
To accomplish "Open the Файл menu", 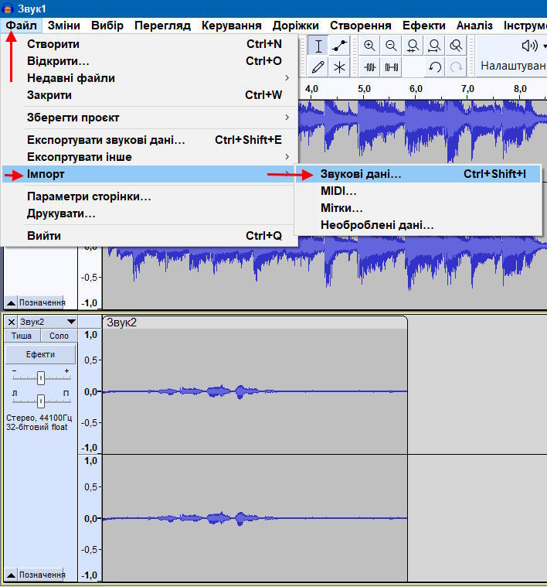I will point(22,26).
